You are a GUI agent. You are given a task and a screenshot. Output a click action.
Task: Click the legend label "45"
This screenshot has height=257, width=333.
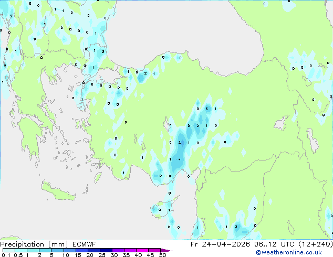click(150, 255)
